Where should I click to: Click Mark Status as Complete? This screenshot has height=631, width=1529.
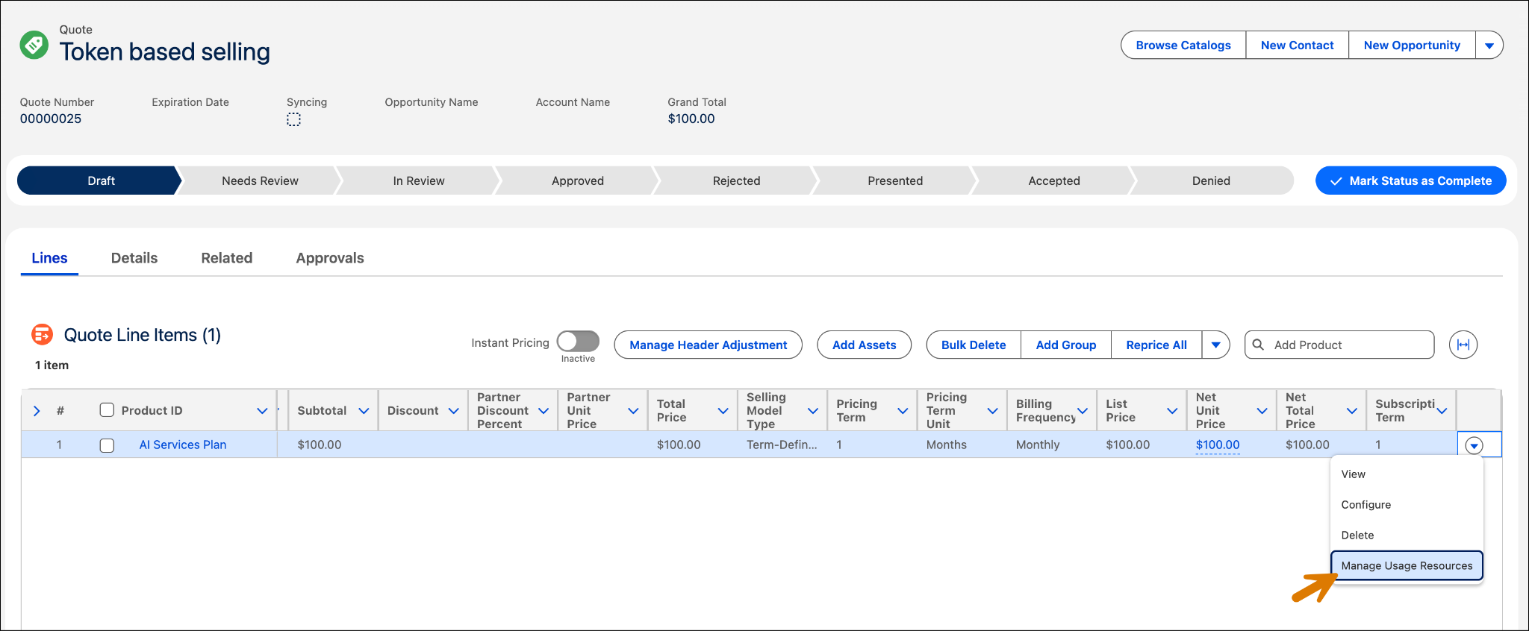1410,180
